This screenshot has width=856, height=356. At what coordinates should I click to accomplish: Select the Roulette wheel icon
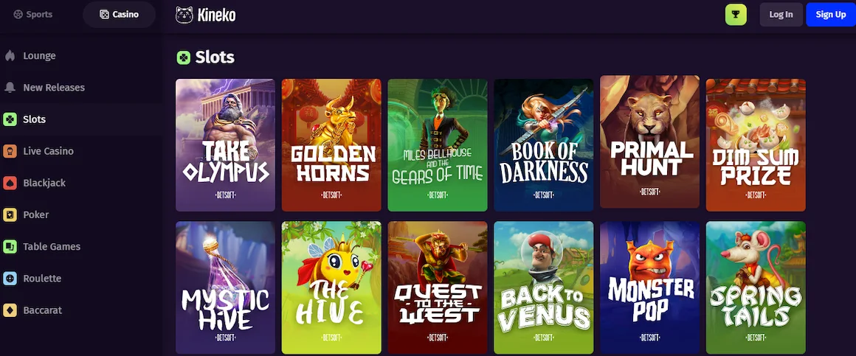tap(10, 278)
